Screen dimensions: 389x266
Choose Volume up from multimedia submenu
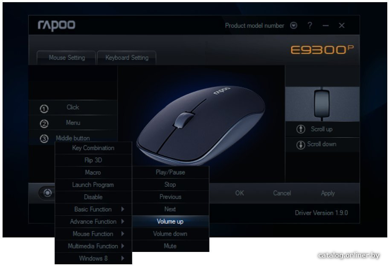(x=171, y=222)
